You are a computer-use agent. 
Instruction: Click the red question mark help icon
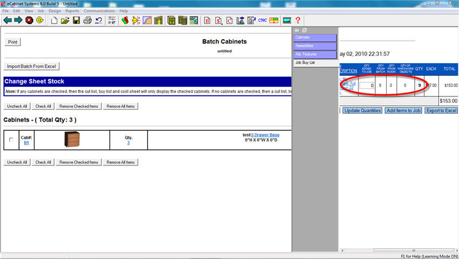pos(298,21)
